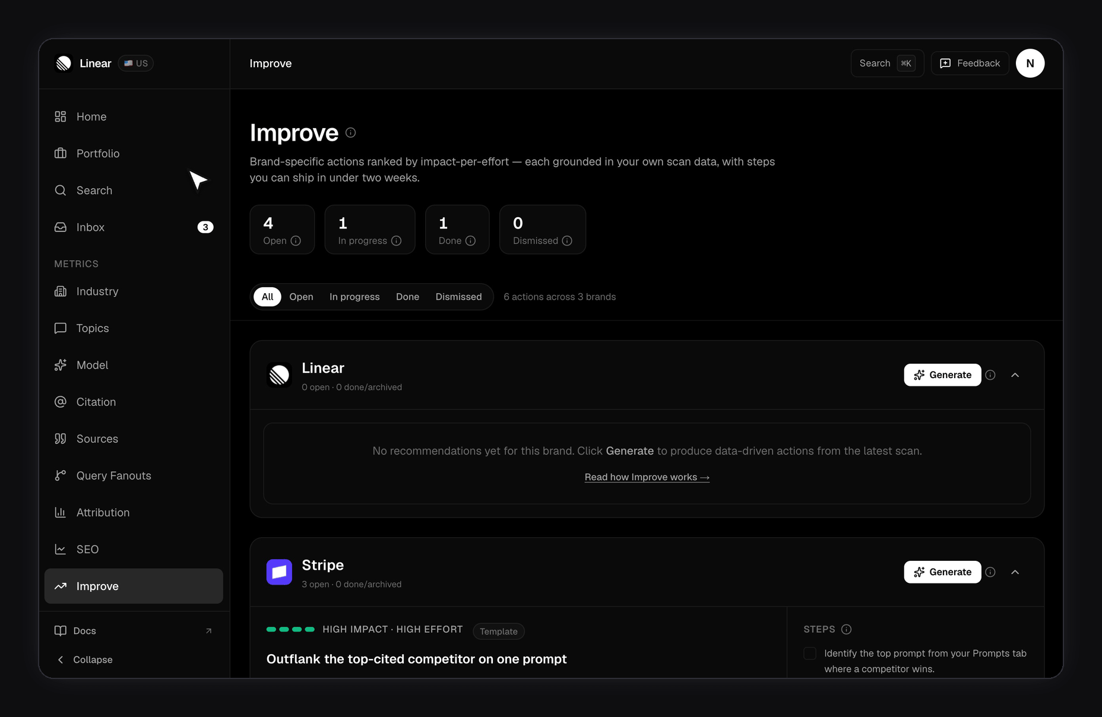
Task: Open the N user avatar menu
Action: pyautogui.click(x=1030, y=64)
